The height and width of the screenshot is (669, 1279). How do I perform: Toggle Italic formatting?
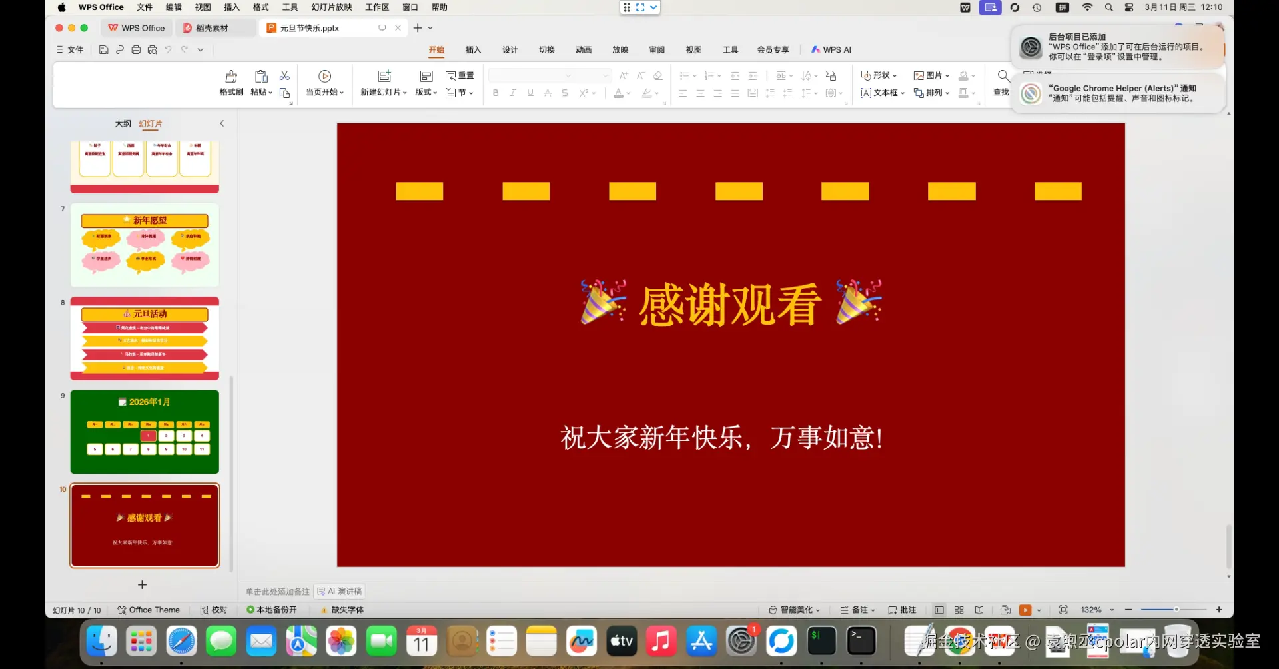click(x=513, y=93)
